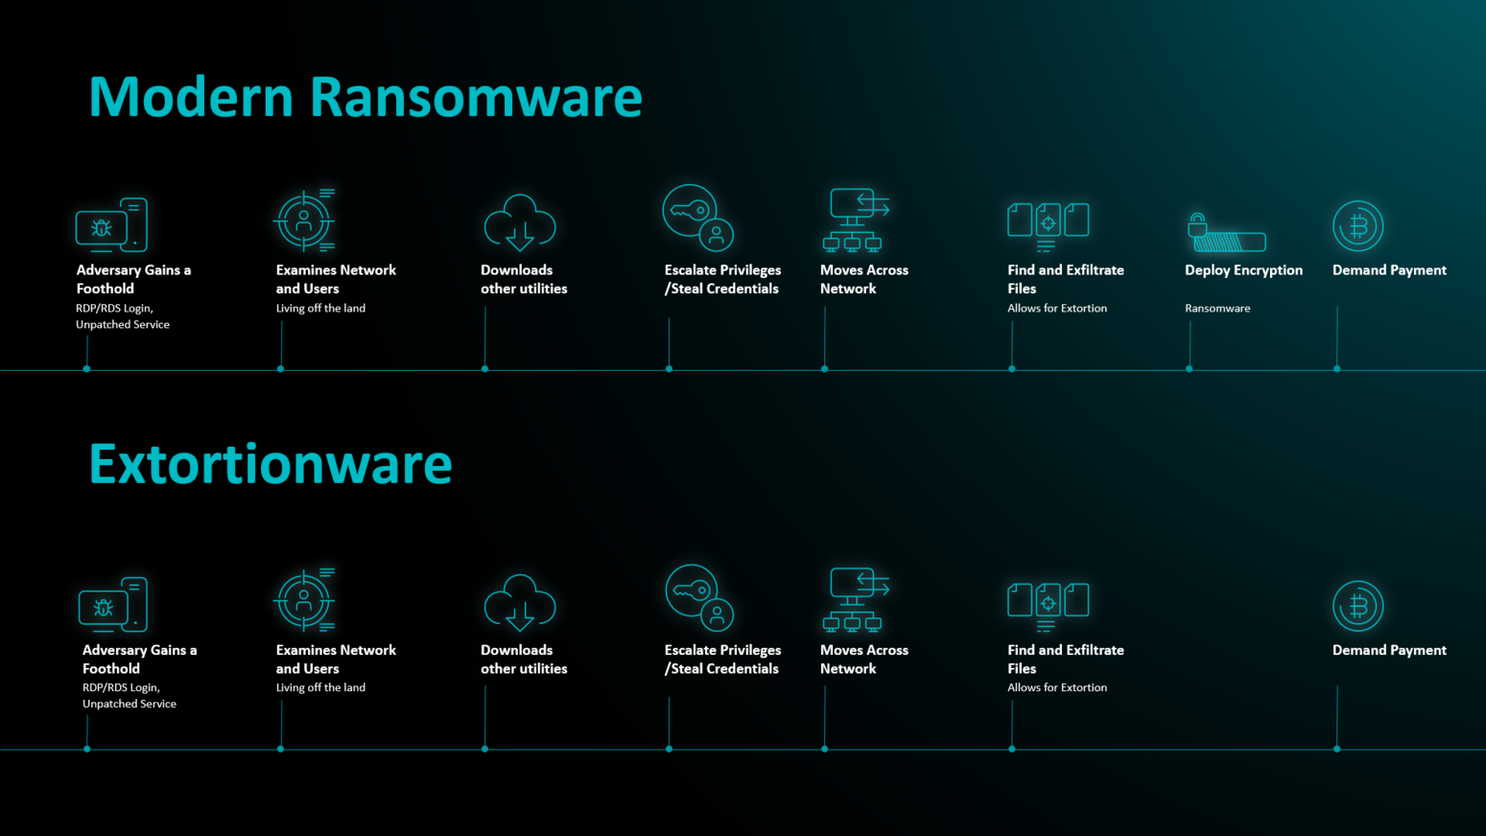Click the key credentials icon in Extortionware row
Viewport: 1486px width, 836px height.
[700, 597]
